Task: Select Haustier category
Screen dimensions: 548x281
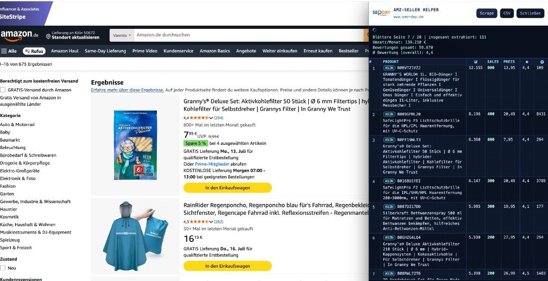Action: [9, 209]
